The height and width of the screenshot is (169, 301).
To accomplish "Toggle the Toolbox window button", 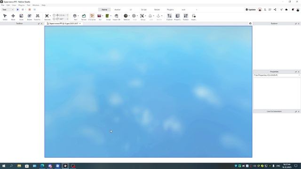I will [186, 16].
